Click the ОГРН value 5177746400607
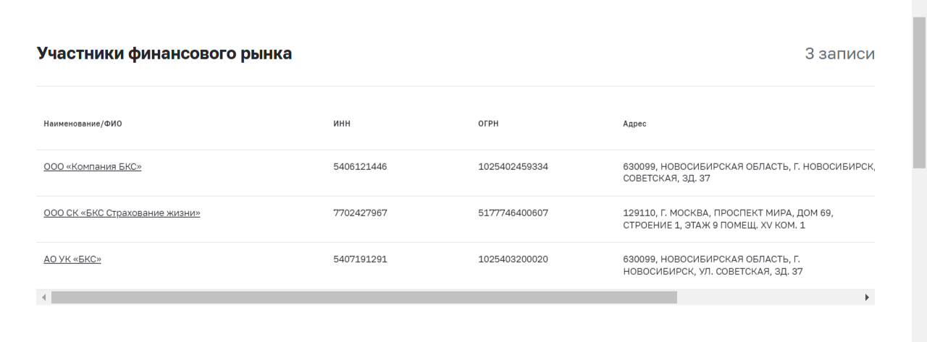Screen dimensions: 927x342 513,213
